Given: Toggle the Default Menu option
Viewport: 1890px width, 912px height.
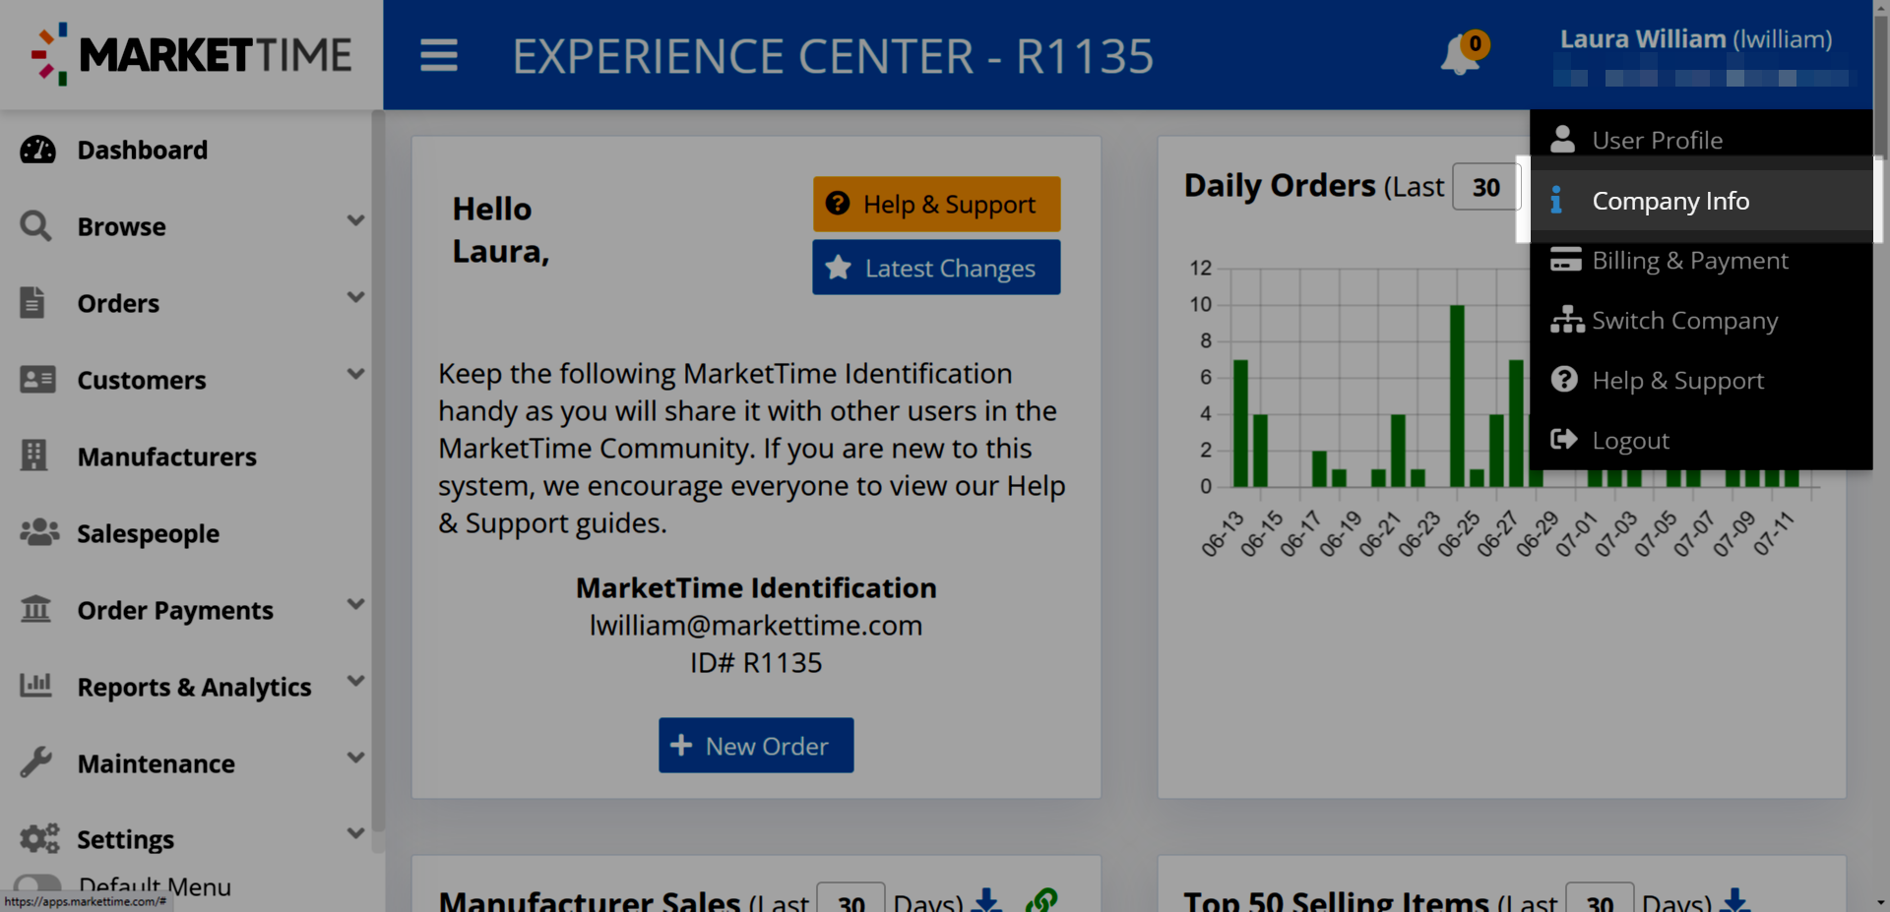Looking at the screenshot, I should (x=36, y=883).
